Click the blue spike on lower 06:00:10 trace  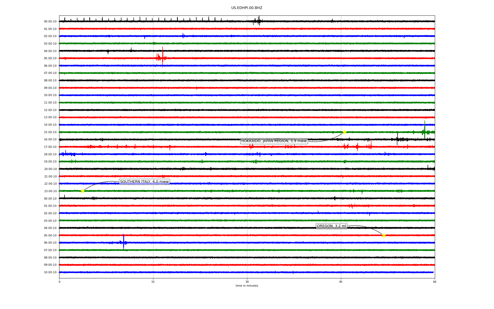(x=123, y=242)
